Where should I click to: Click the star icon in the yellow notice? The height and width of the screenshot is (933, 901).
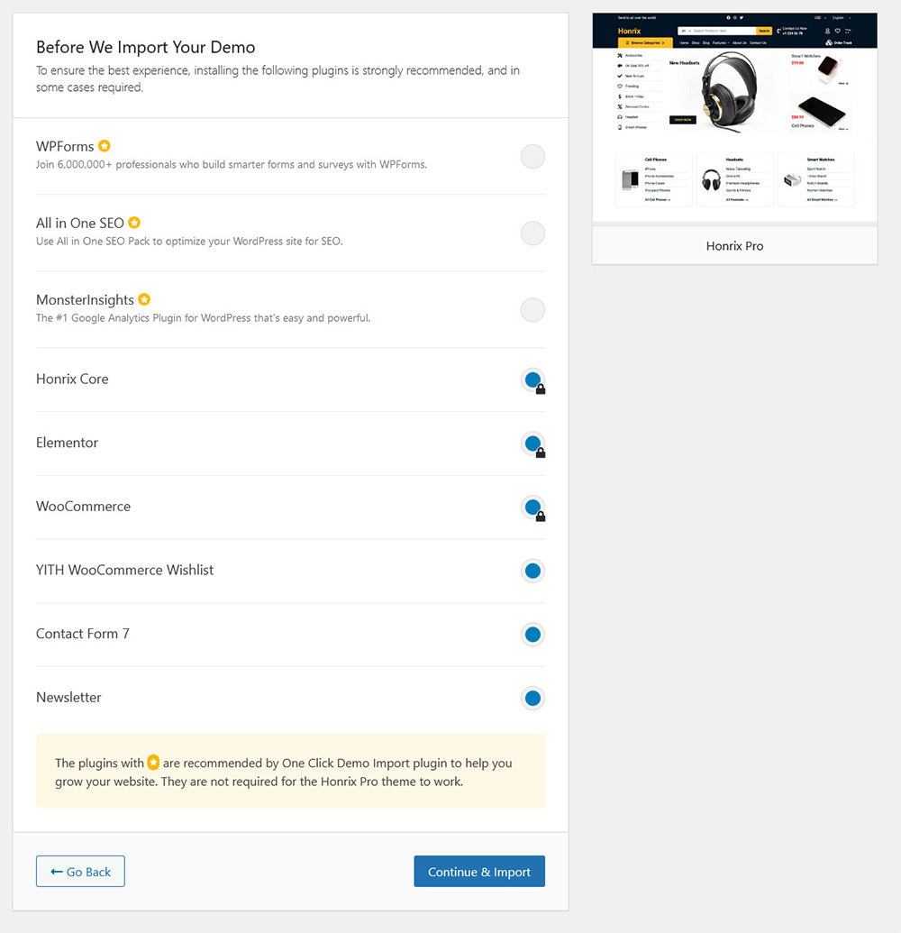[x=153, y=763]
